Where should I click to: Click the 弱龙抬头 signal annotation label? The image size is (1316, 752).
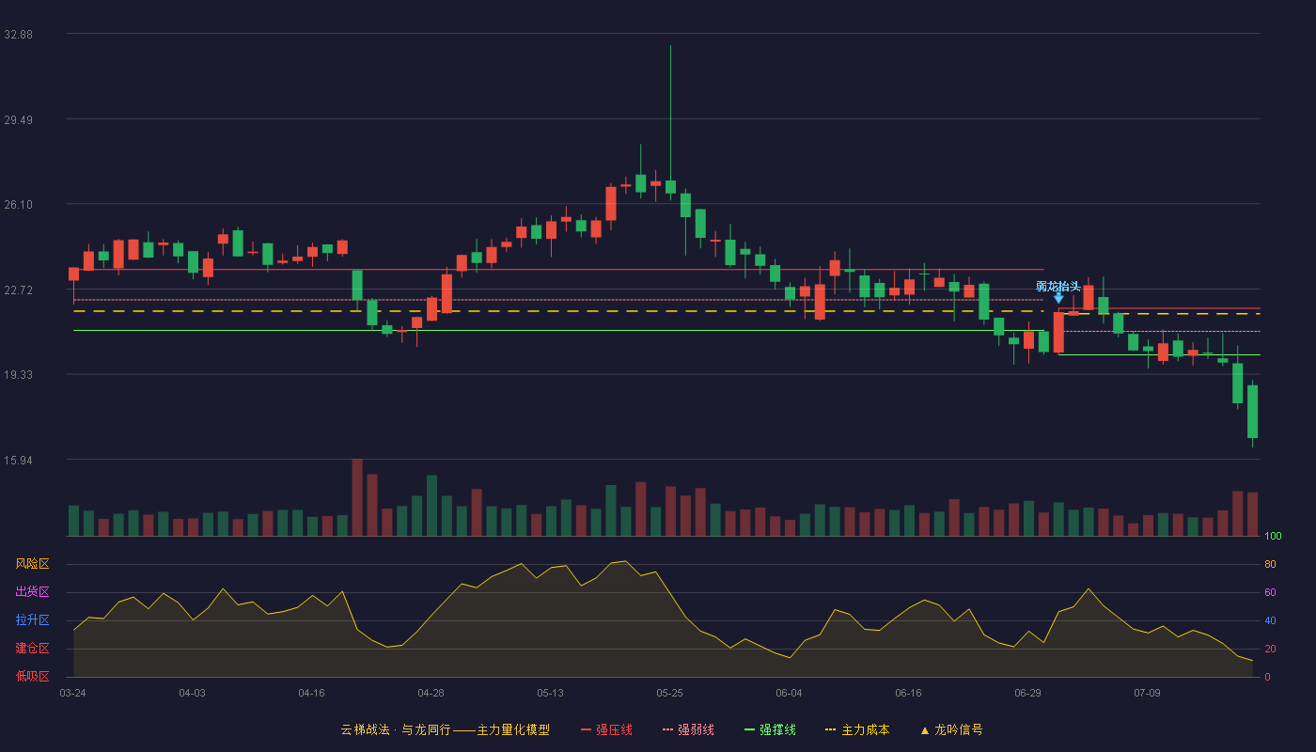(1058, 286)
